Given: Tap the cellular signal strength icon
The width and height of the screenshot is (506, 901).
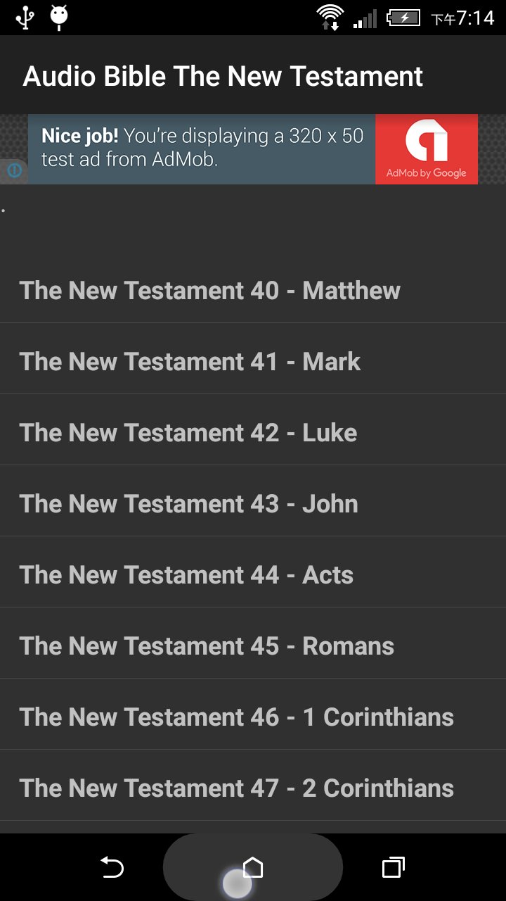Looking at the screenshot, I should point(365,18).
